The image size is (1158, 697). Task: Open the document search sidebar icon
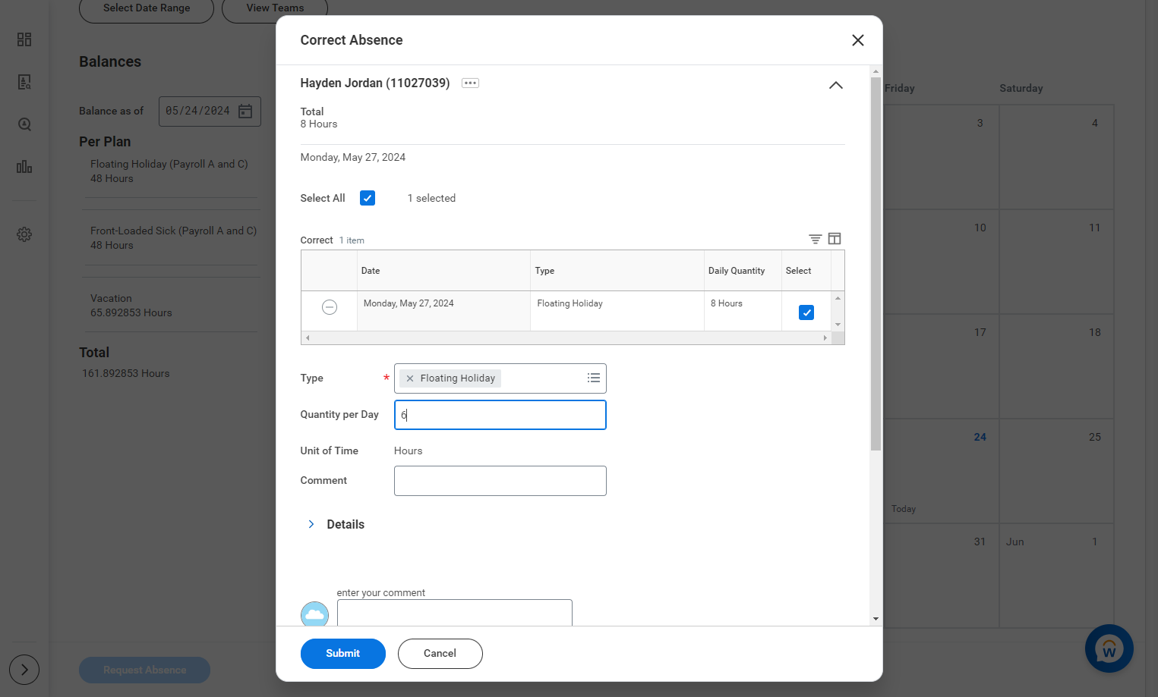point(24,82)
